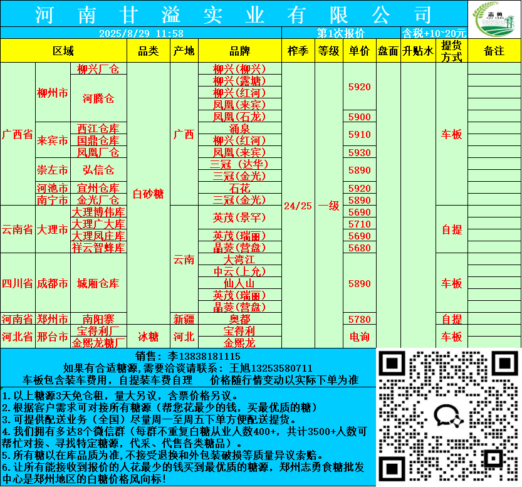Click the WeChat icon inside the QR code
Image resolution: width=522 pixels, height=487 pixels.
(x=447, y=415)
